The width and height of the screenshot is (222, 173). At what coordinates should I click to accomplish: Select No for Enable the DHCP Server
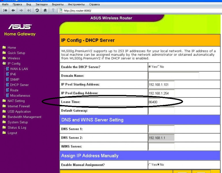[x=158, y=67]
